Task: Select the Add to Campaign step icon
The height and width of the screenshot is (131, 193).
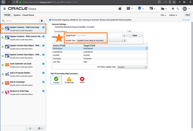Action: click(x=7, y=83)
